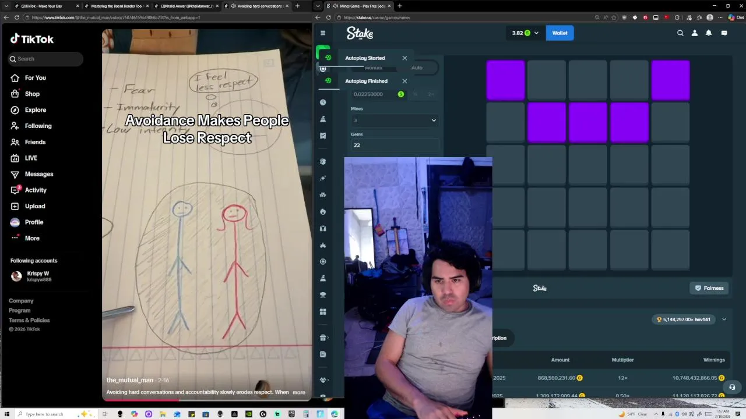The image size is (746, 419).
Task: Switch to Khalid Anwar browser tab
Action: pyautogui.click(x=186, y=6)
